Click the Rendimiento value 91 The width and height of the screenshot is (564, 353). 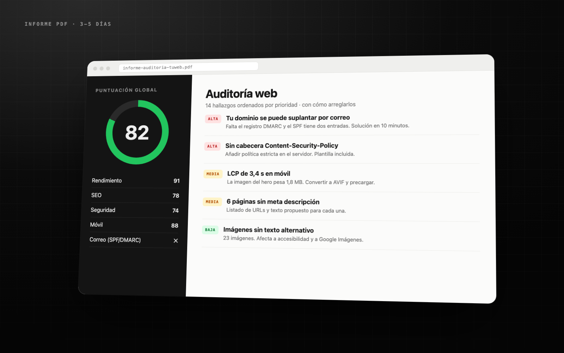pos(177,181)
